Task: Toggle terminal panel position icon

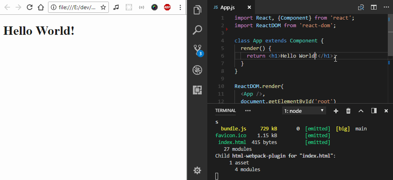Action: [374, 111]
